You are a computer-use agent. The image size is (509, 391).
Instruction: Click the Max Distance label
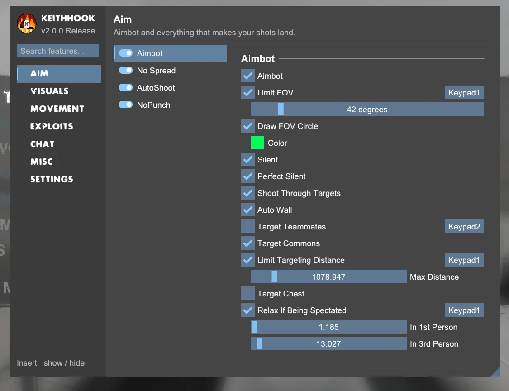[x=434, y=277]
